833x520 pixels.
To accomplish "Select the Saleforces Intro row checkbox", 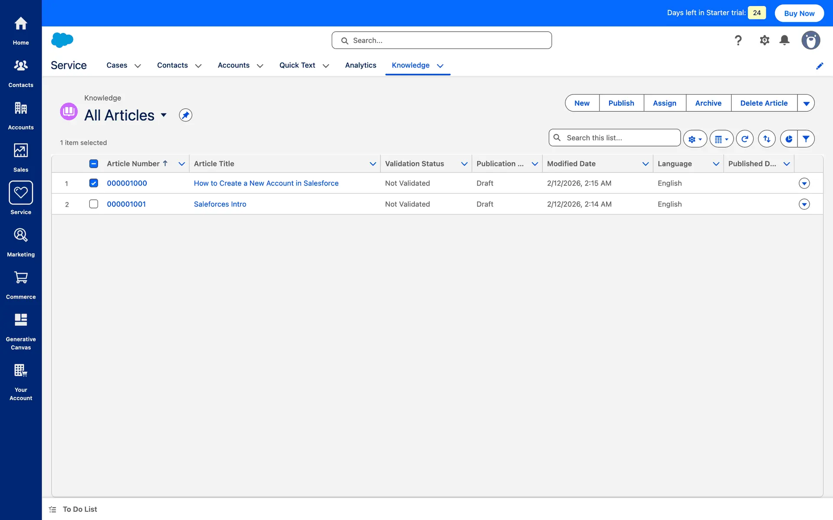I will [94, 204].
